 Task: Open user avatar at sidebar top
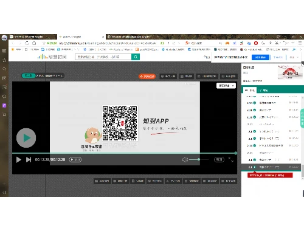pyautogui.click(x=4, y=38)
